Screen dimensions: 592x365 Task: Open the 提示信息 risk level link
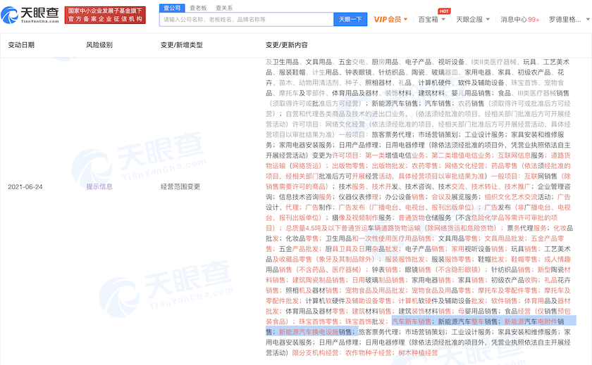pos(99,186)
